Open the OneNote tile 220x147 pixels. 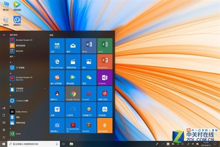[105, 78]
